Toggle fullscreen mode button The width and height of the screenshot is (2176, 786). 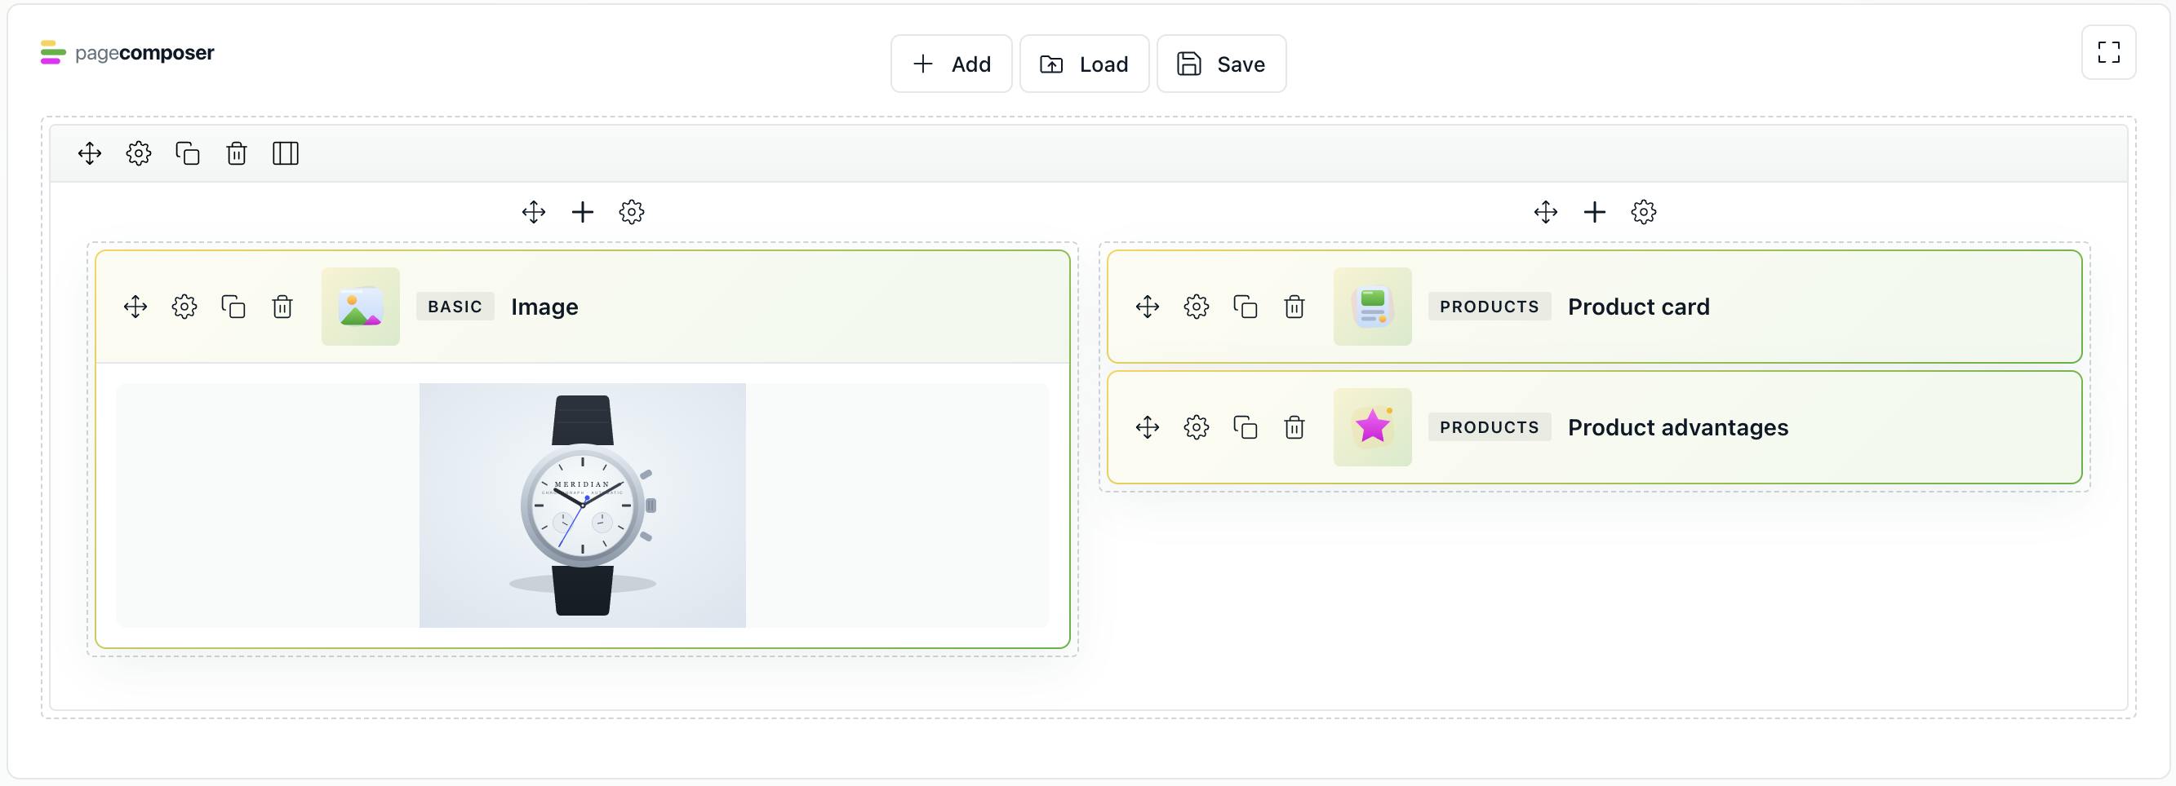[2108, 52]
